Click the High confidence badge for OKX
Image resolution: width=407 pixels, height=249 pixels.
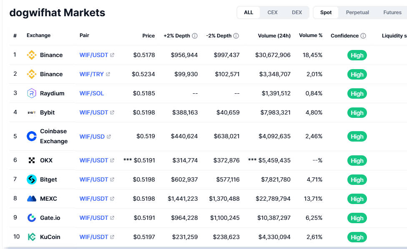[x=357, y=161]
